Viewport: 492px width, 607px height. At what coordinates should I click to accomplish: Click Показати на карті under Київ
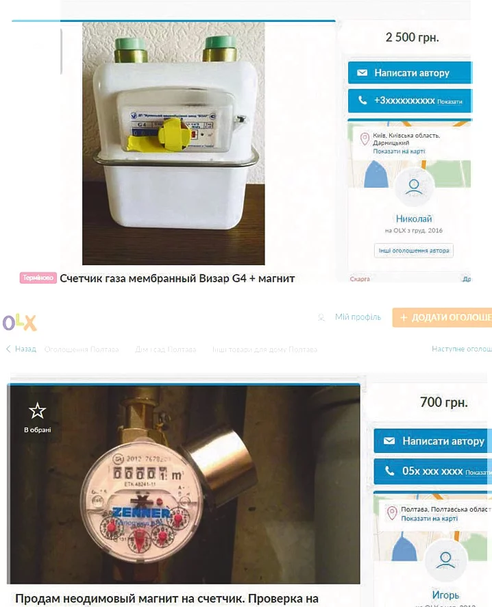click(399, 151)
